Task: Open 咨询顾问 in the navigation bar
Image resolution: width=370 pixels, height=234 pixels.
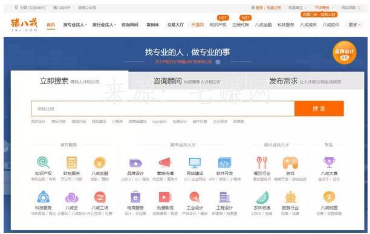Action: (130, 25)
